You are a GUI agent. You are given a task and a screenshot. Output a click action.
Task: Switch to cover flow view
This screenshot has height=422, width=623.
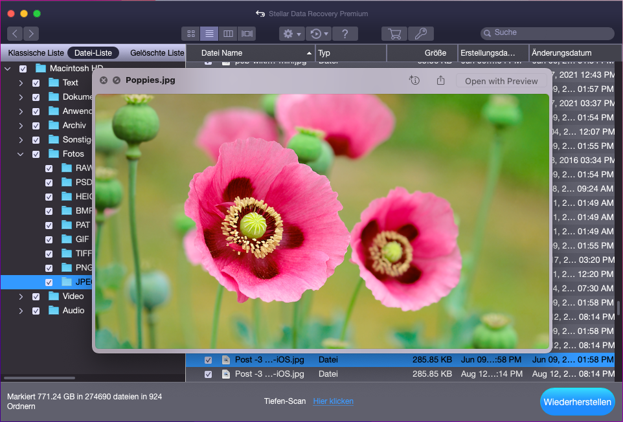point(247,34)
